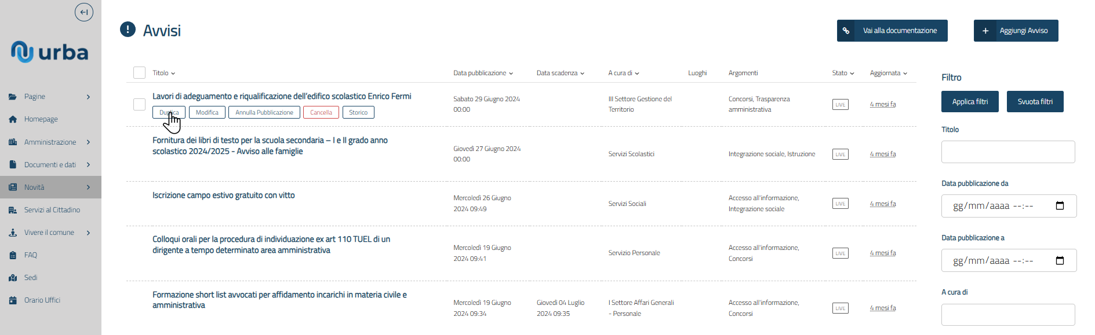The image size is (1095, 335).
Task: Click the Applica filtri button
Action: tap(969, 102)
